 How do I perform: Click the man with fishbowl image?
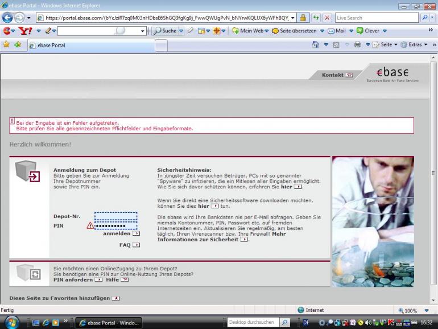click(373, 221)
